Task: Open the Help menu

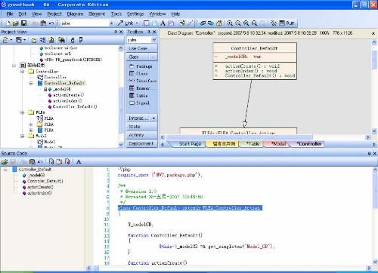Action: (175, 14)
